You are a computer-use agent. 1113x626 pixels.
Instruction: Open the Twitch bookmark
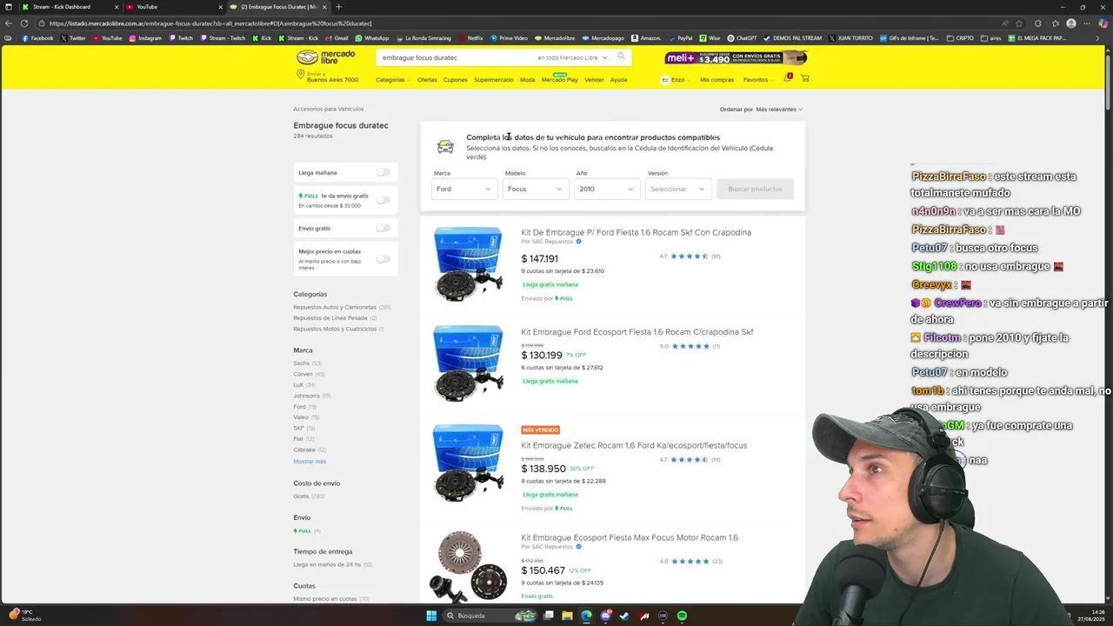pos(181,38)
